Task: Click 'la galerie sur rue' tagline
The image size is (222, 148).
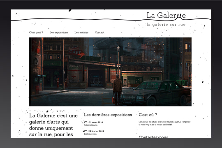Action: (166, 25)
